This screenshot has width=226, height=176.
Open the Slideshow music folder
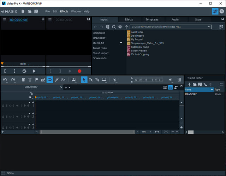(x=140, y=47)
